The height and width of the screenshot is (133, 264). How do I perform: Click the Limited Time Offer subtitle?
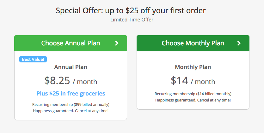(132, 20)
